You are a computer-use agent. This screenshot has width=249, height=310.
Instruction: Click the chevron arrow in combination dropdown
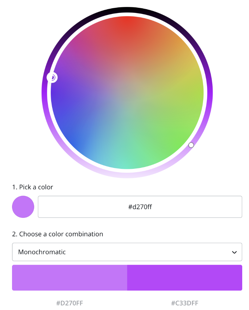(235, 252)
